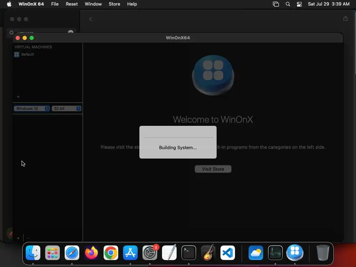Image resolution: width=356 pixels, height=267 pixels.
Task: Open the Windows 10 version dropdown
Action: click(x=32, y=108)
